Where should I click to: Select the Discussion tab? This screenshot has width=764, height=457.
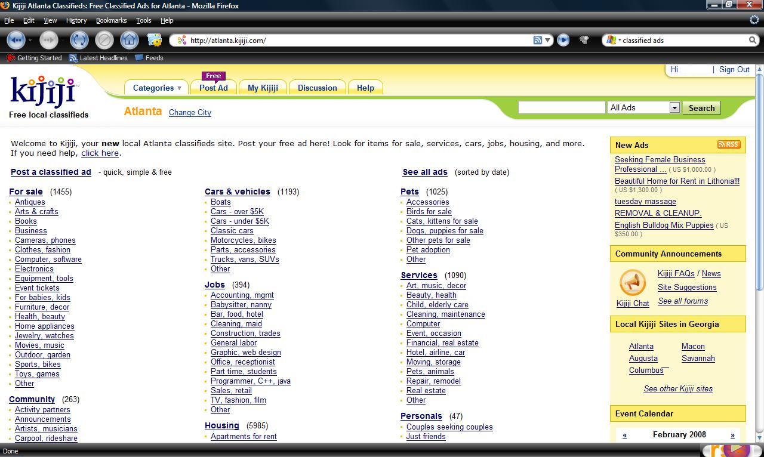(318, 88)
